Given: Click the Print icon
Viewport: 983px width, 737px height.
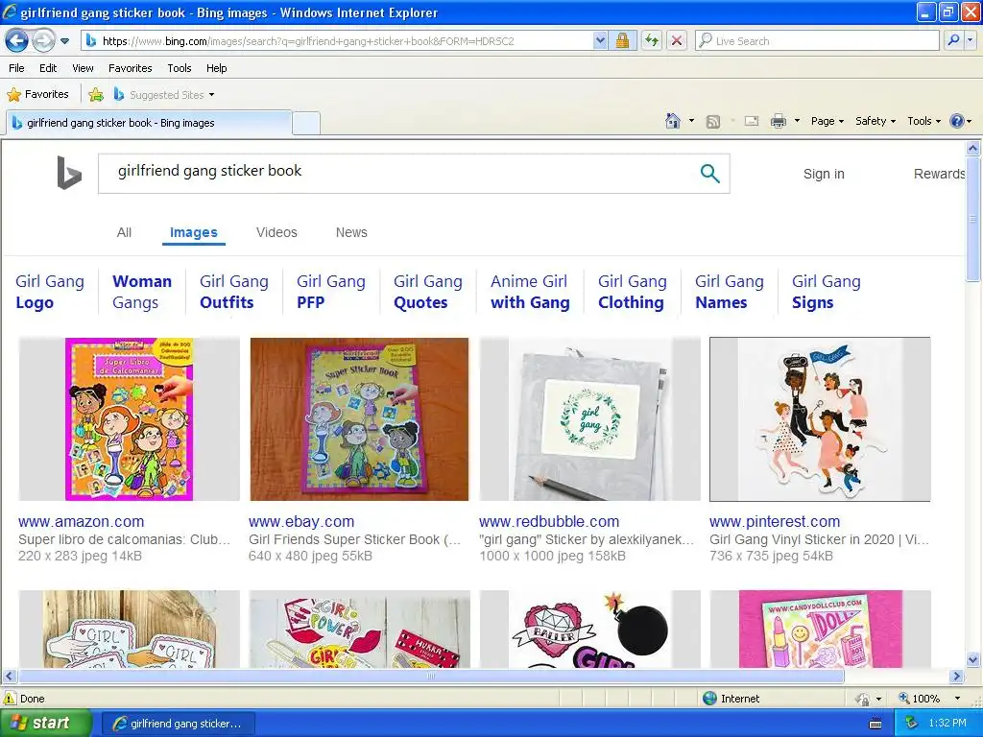Looking at the screenshot, I should [778, 122].
